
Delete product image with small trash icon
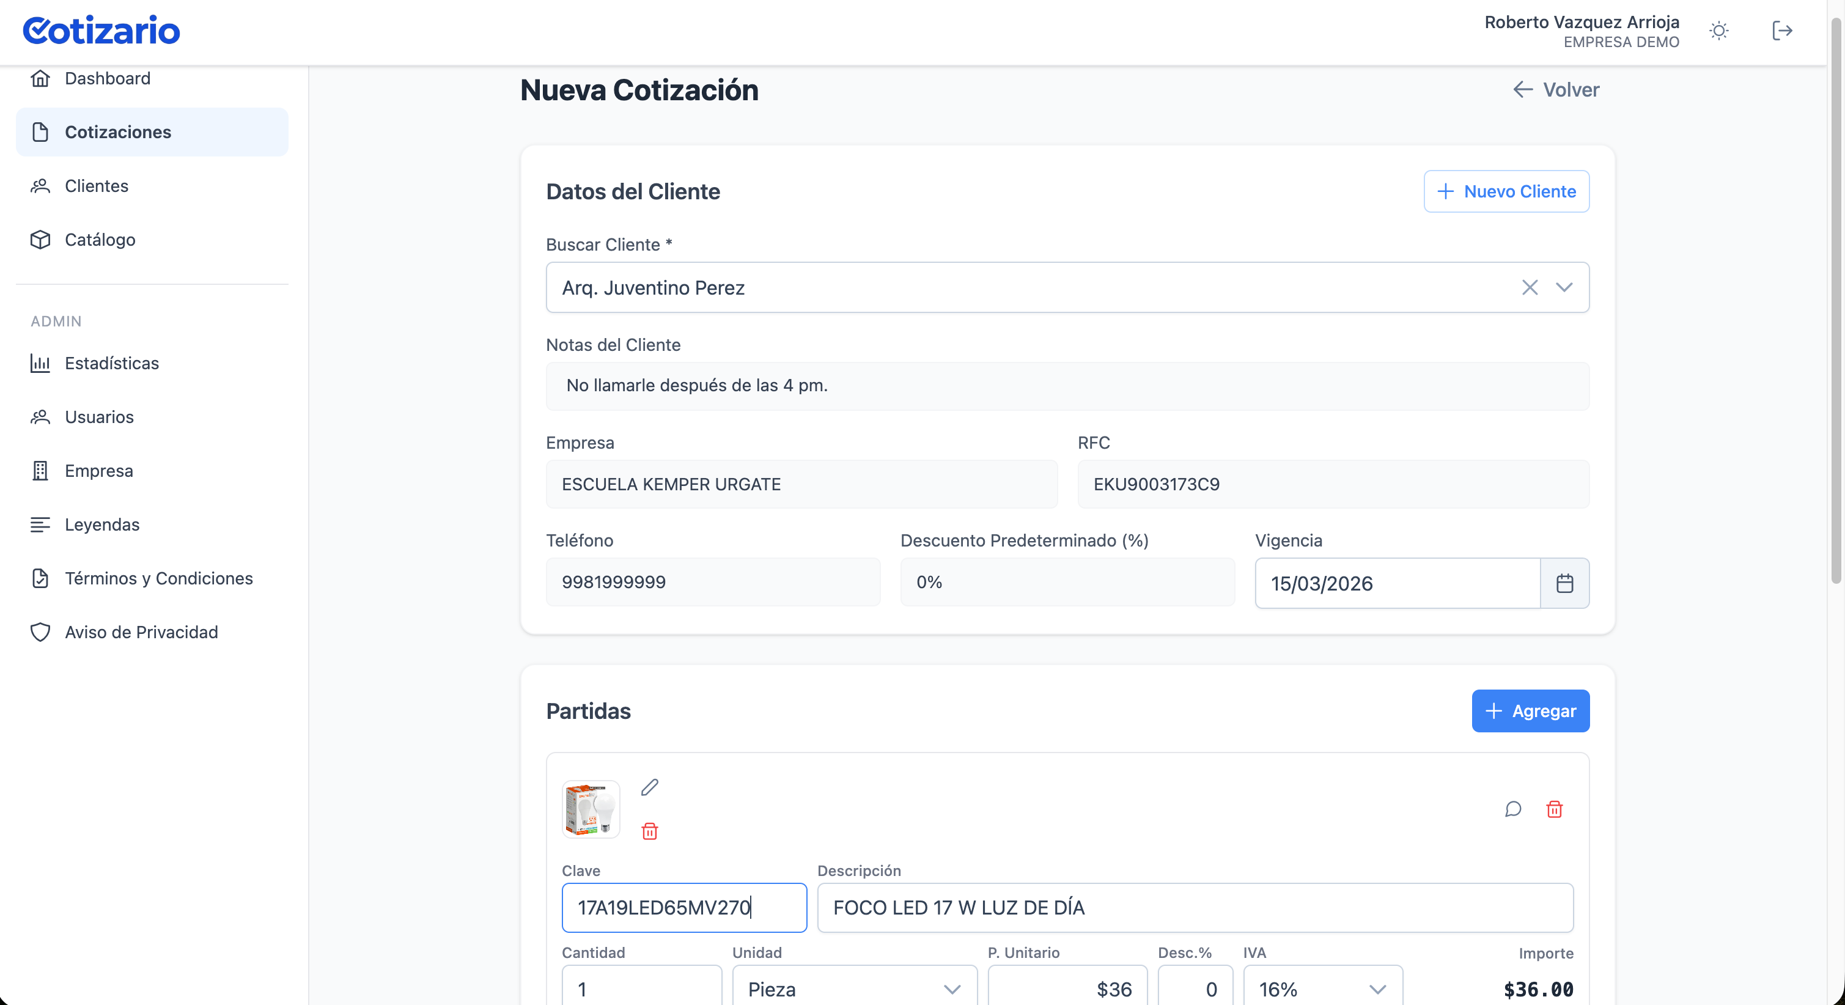click(649, 831)
